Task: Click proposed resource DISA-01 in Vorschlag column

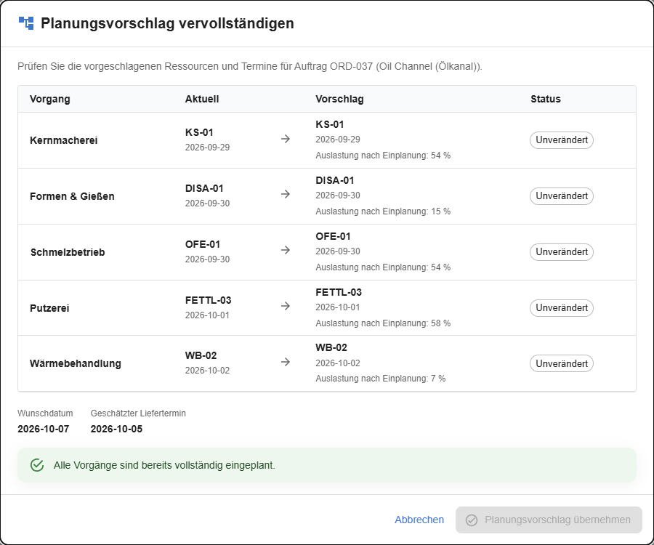Action: tap(334, 180)
